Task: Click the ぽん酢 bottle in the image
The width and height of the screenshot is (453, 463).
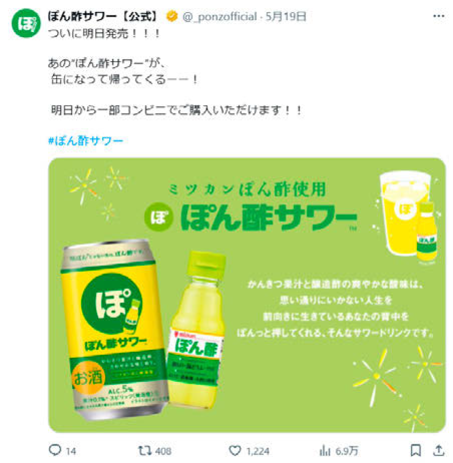Action: (196, 329)
